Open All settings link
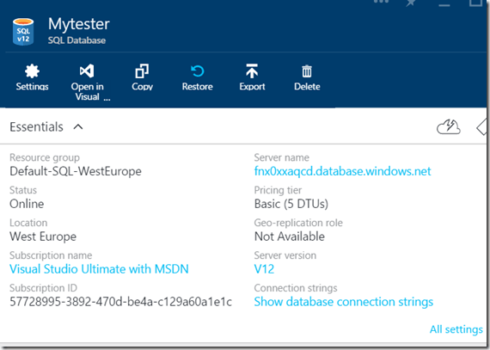 (456, 329)
